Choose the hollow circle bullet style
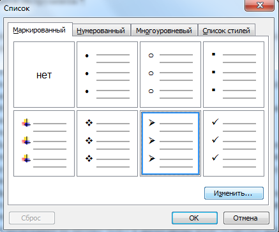The width and height of the screenshot is (279, 232). pos(170,75)
